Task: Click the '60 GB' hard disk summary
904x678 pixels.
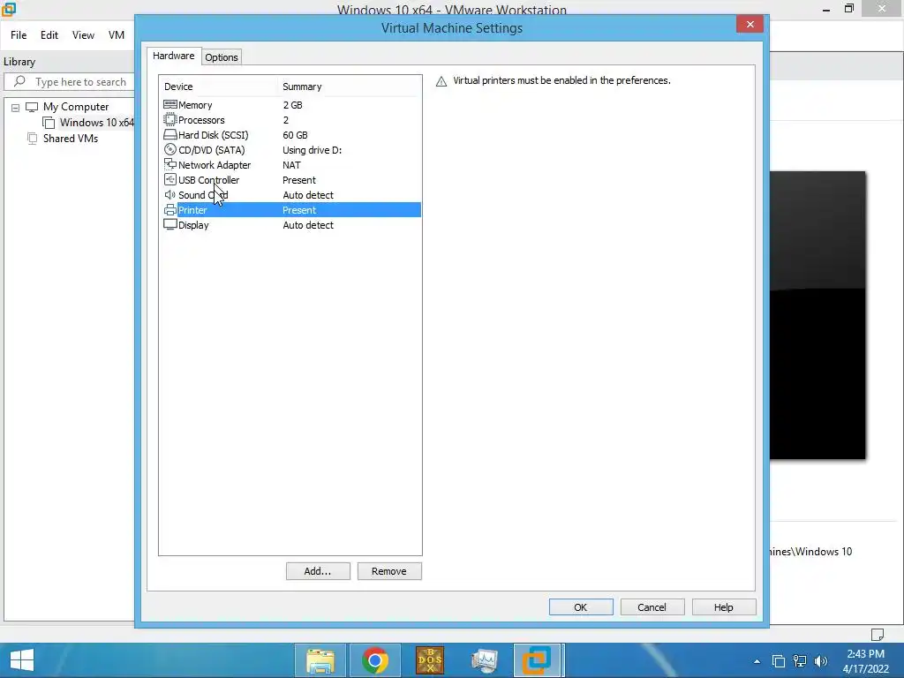Action: (x=295, y=135)
